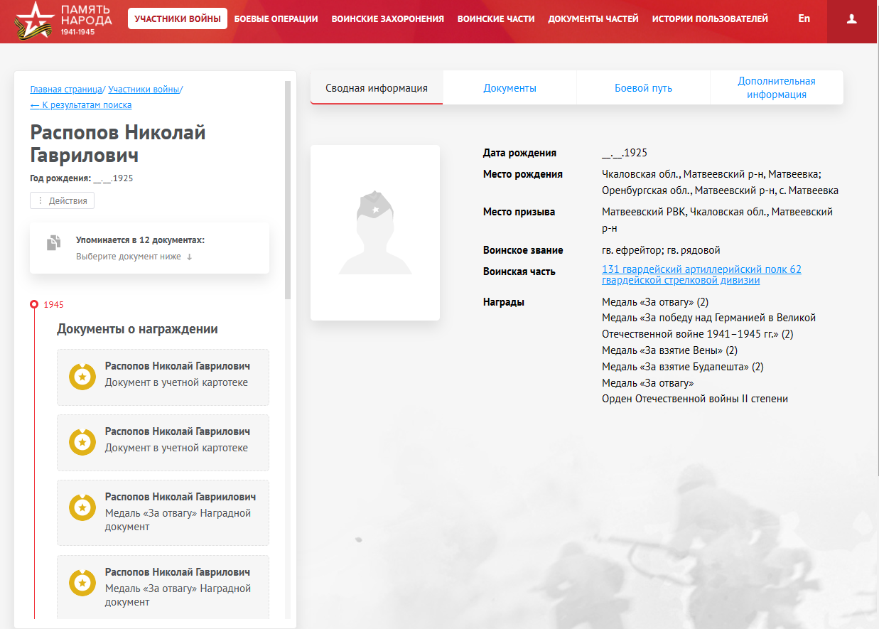Switch language to En
Viewport: 879px width, 629px height.
(x=804, y=19)
